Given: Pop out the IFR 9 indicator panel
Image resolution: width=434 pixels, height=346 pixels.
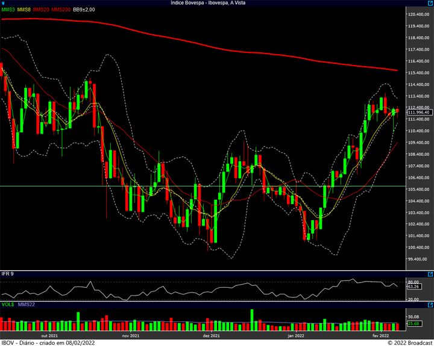Looking at the screenshot, I should pyautogui.click(x=430, y=274).
